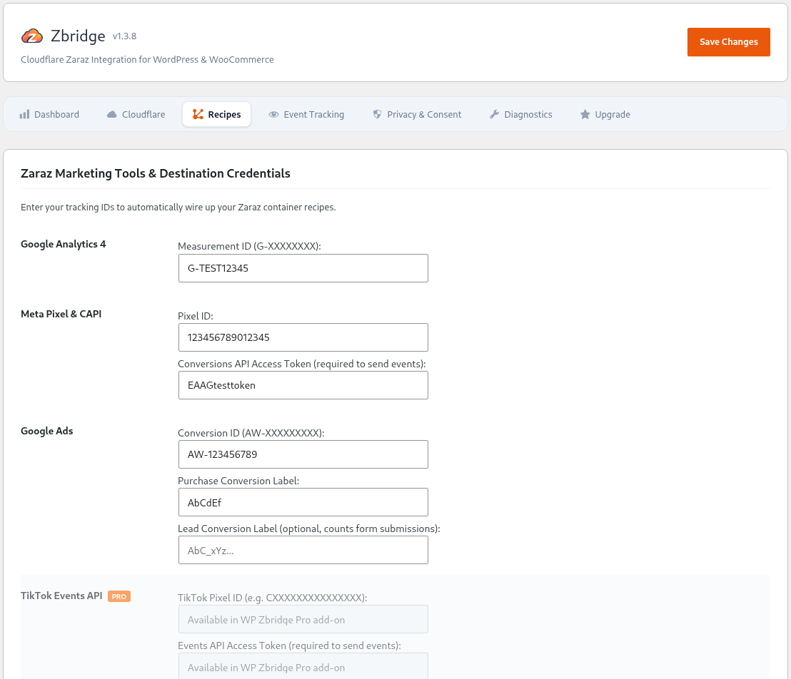Click the Event Tracking eye icon
791x679 pixels.
pyautogui.click(x=273, y=114)
